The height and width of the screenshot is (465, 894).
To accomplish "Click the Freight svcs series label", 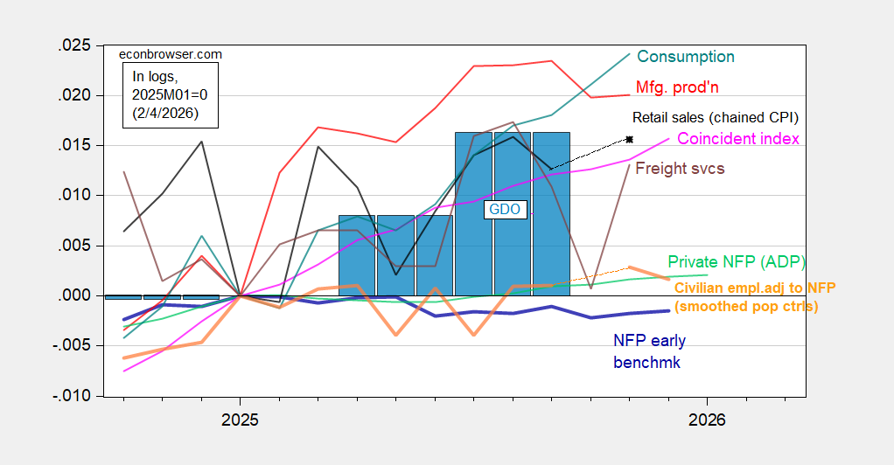I will (x=680, y=168).
